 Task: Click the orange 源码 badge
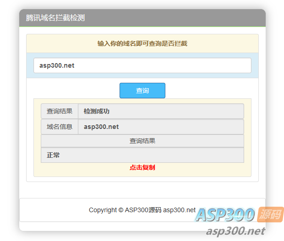pyautogui.click(x=271, y=214)
